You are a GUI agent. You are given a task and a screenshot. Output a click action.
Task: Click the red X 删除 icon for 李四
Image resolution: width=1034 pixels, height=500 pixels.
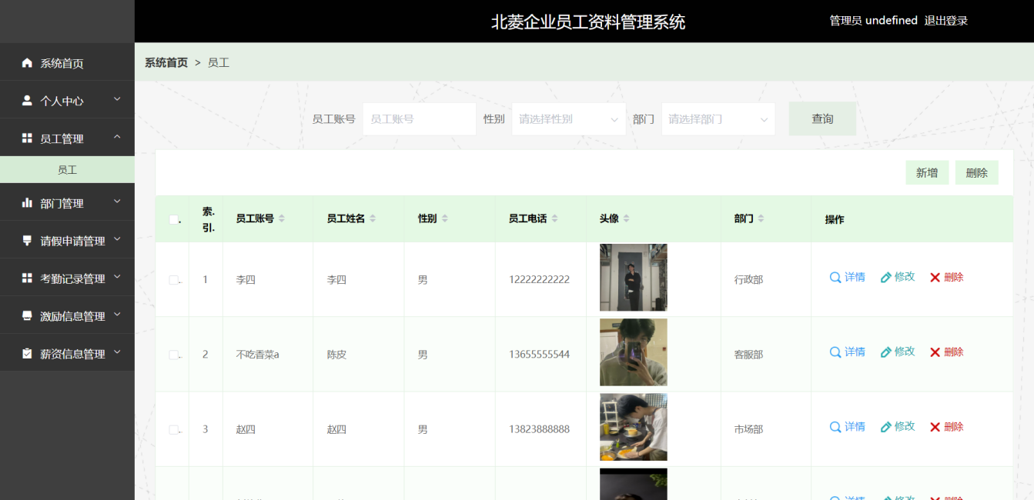point(935,277)
